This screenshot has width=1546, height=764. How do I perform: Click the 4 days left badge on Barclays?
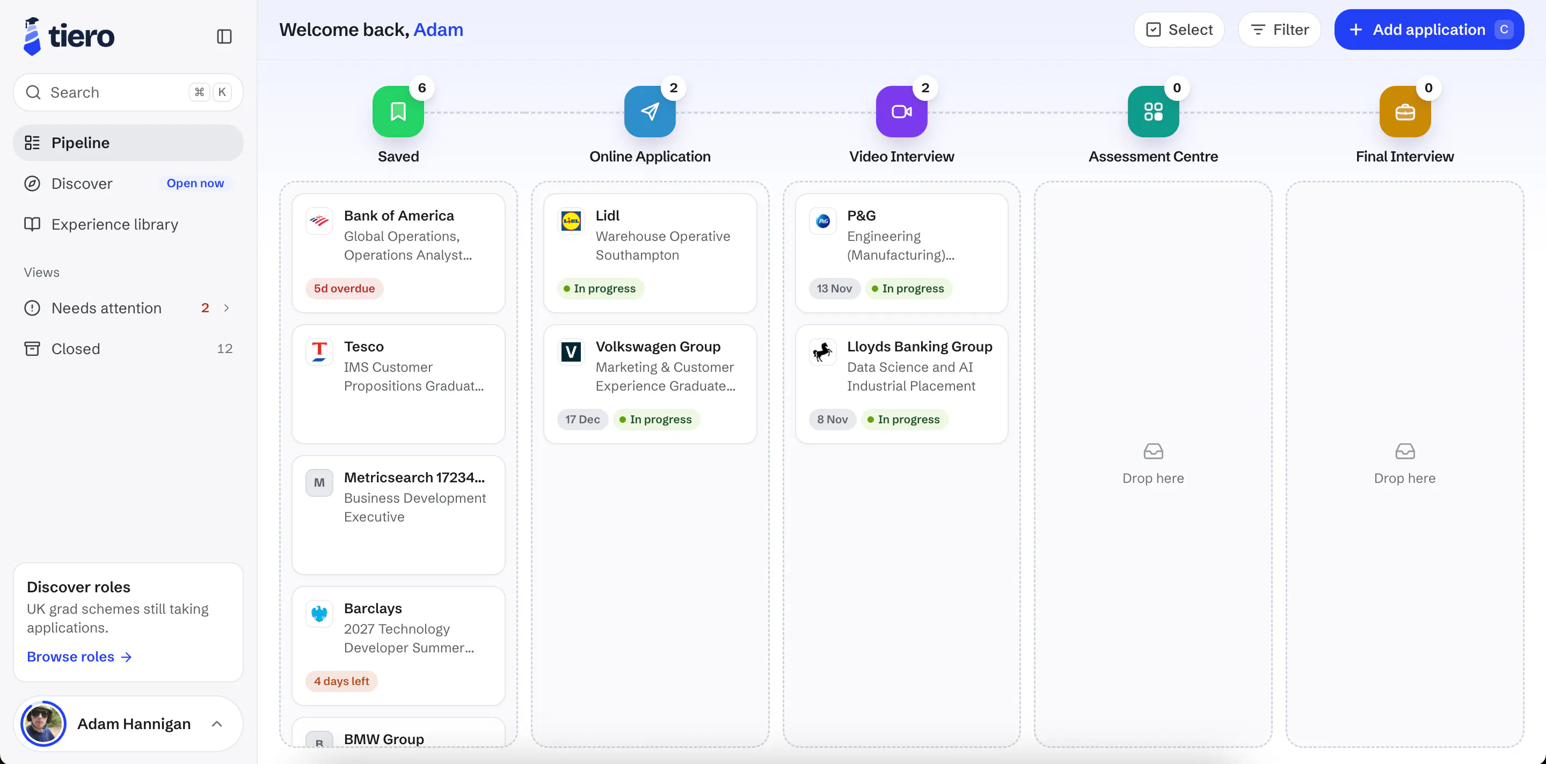click(x=341, y=681)
